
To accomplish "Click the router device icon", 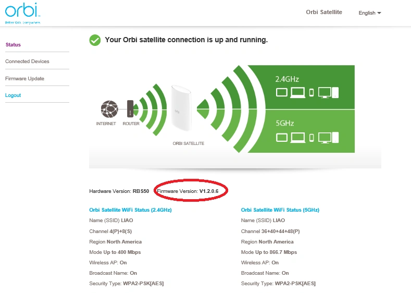I will pyautogui.click(x=130, y=108).
